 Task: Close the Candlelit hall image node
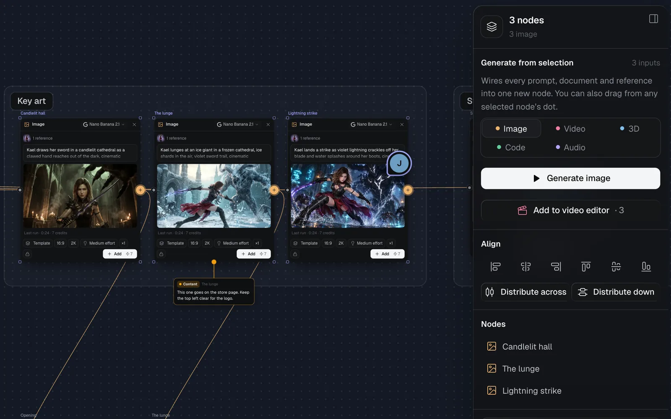click(134, 124)
